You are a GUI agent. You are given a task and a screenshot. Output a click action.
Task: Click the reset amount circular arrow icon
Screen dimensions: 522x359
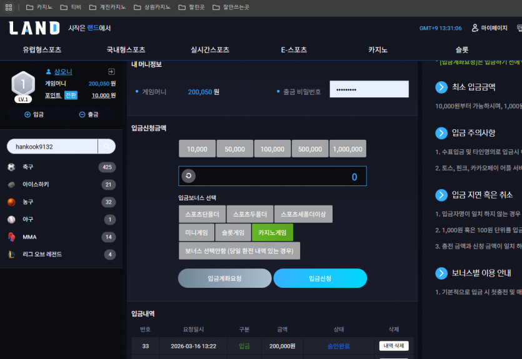click(x=188, y=176)
